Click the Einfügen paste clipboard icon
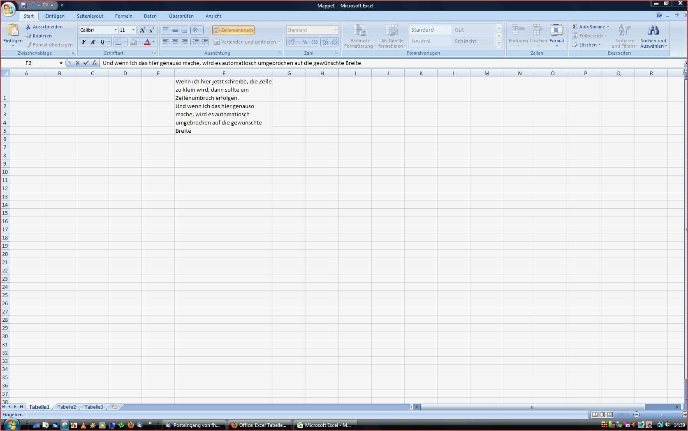The width and height of the screenshot is (688, 431). (x=13, y=30)
